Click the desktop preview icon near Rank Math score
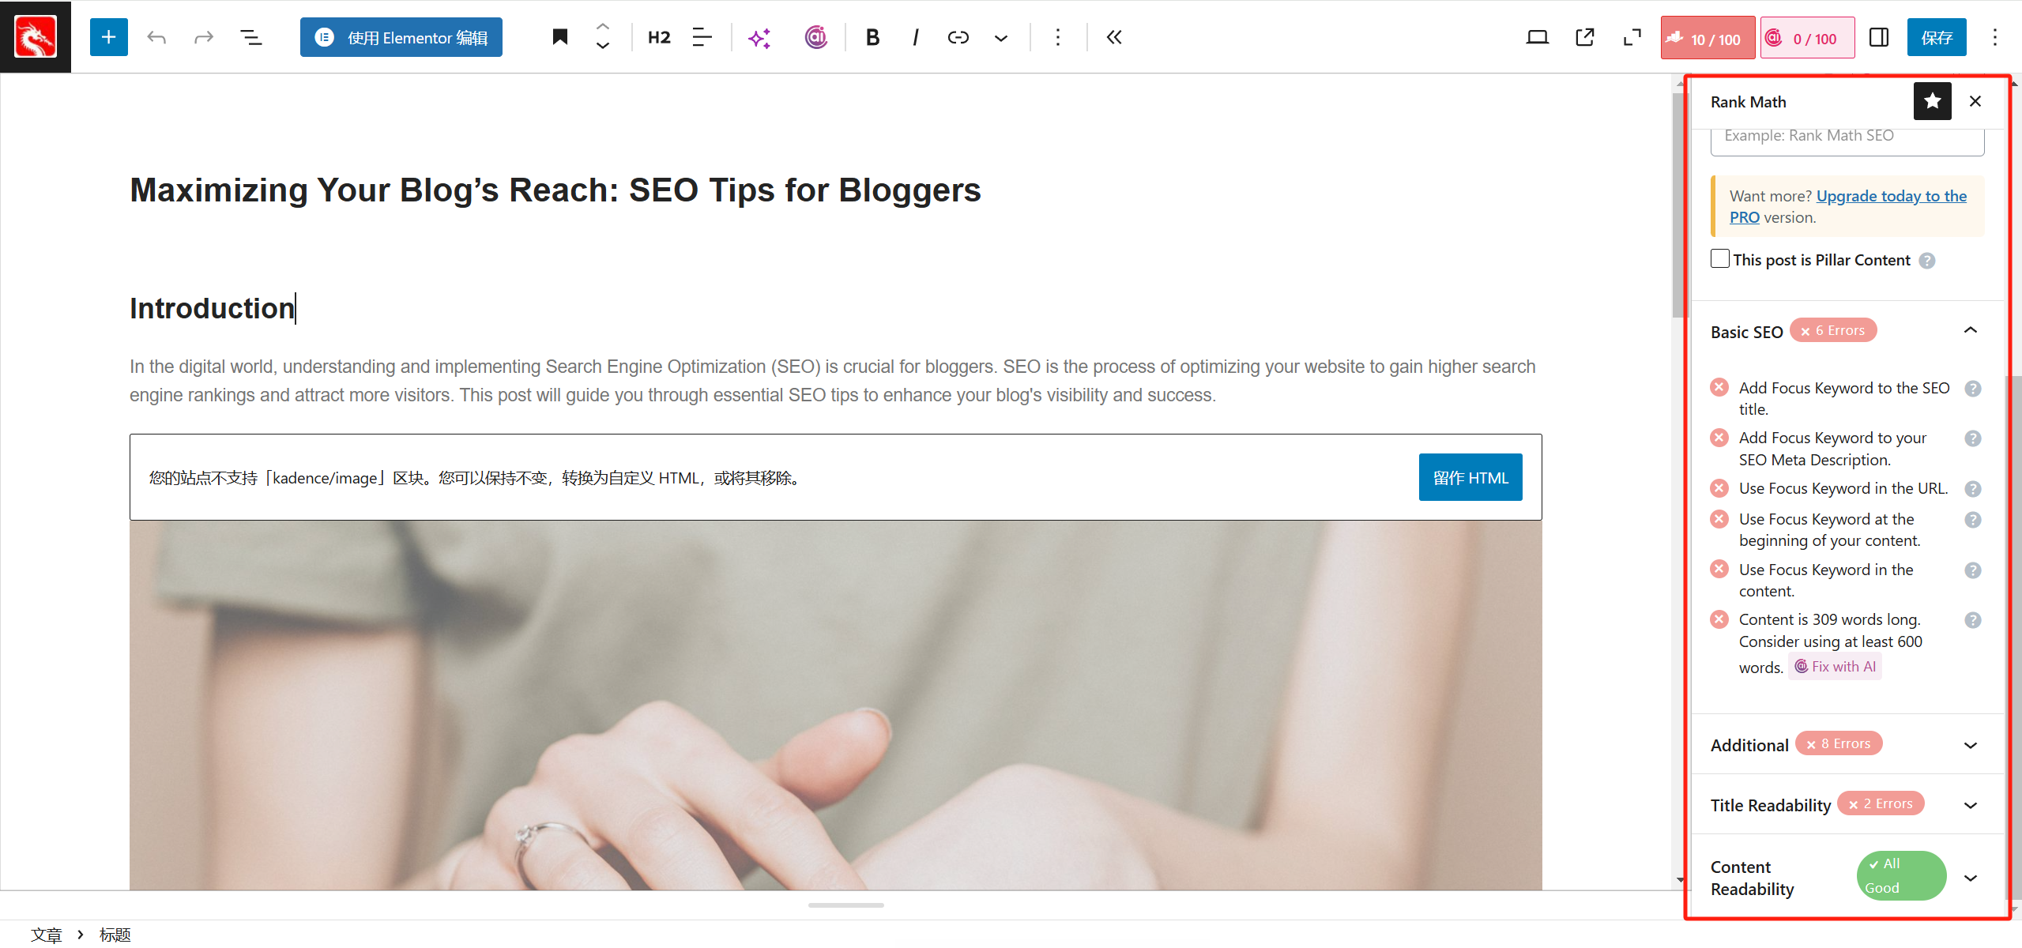 click(x=1537, y=36)
